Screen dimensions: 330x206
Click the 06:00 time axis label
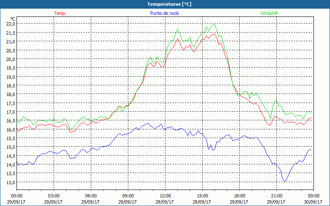point(91,196)
